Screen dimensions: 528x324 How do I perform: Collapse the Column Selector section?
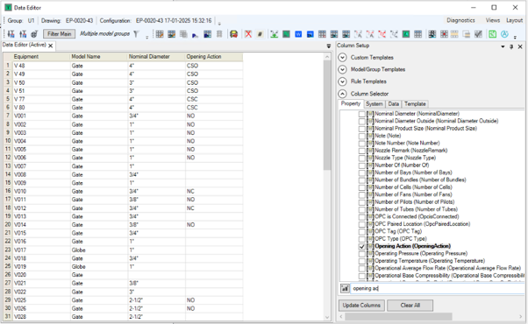click(342, 94)
